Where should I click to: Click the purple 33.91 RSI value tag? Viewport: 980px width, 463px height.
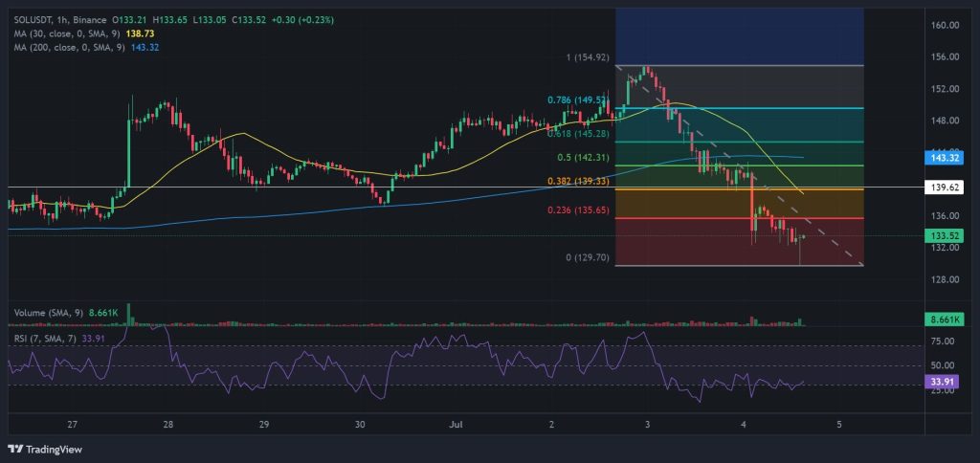[944, 381]
